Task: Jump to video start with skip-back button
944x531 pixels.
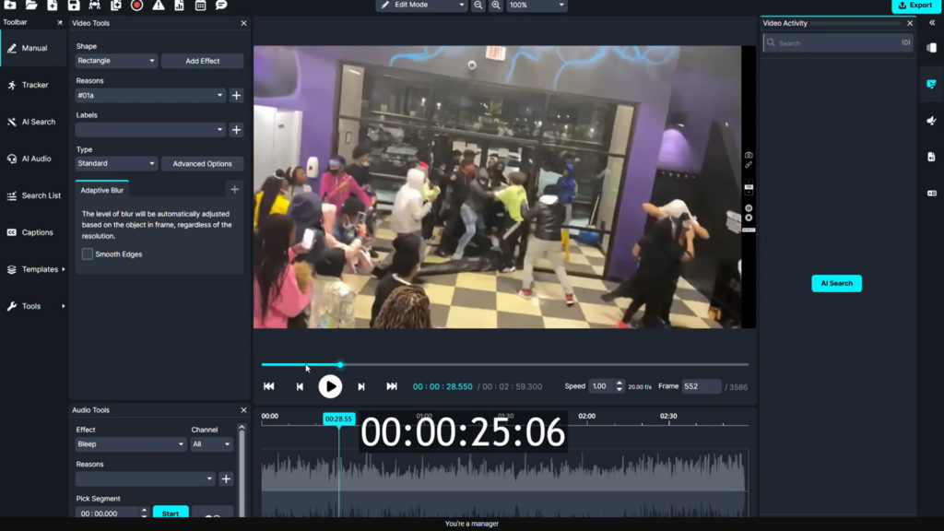Action: (x=268, y=386)
